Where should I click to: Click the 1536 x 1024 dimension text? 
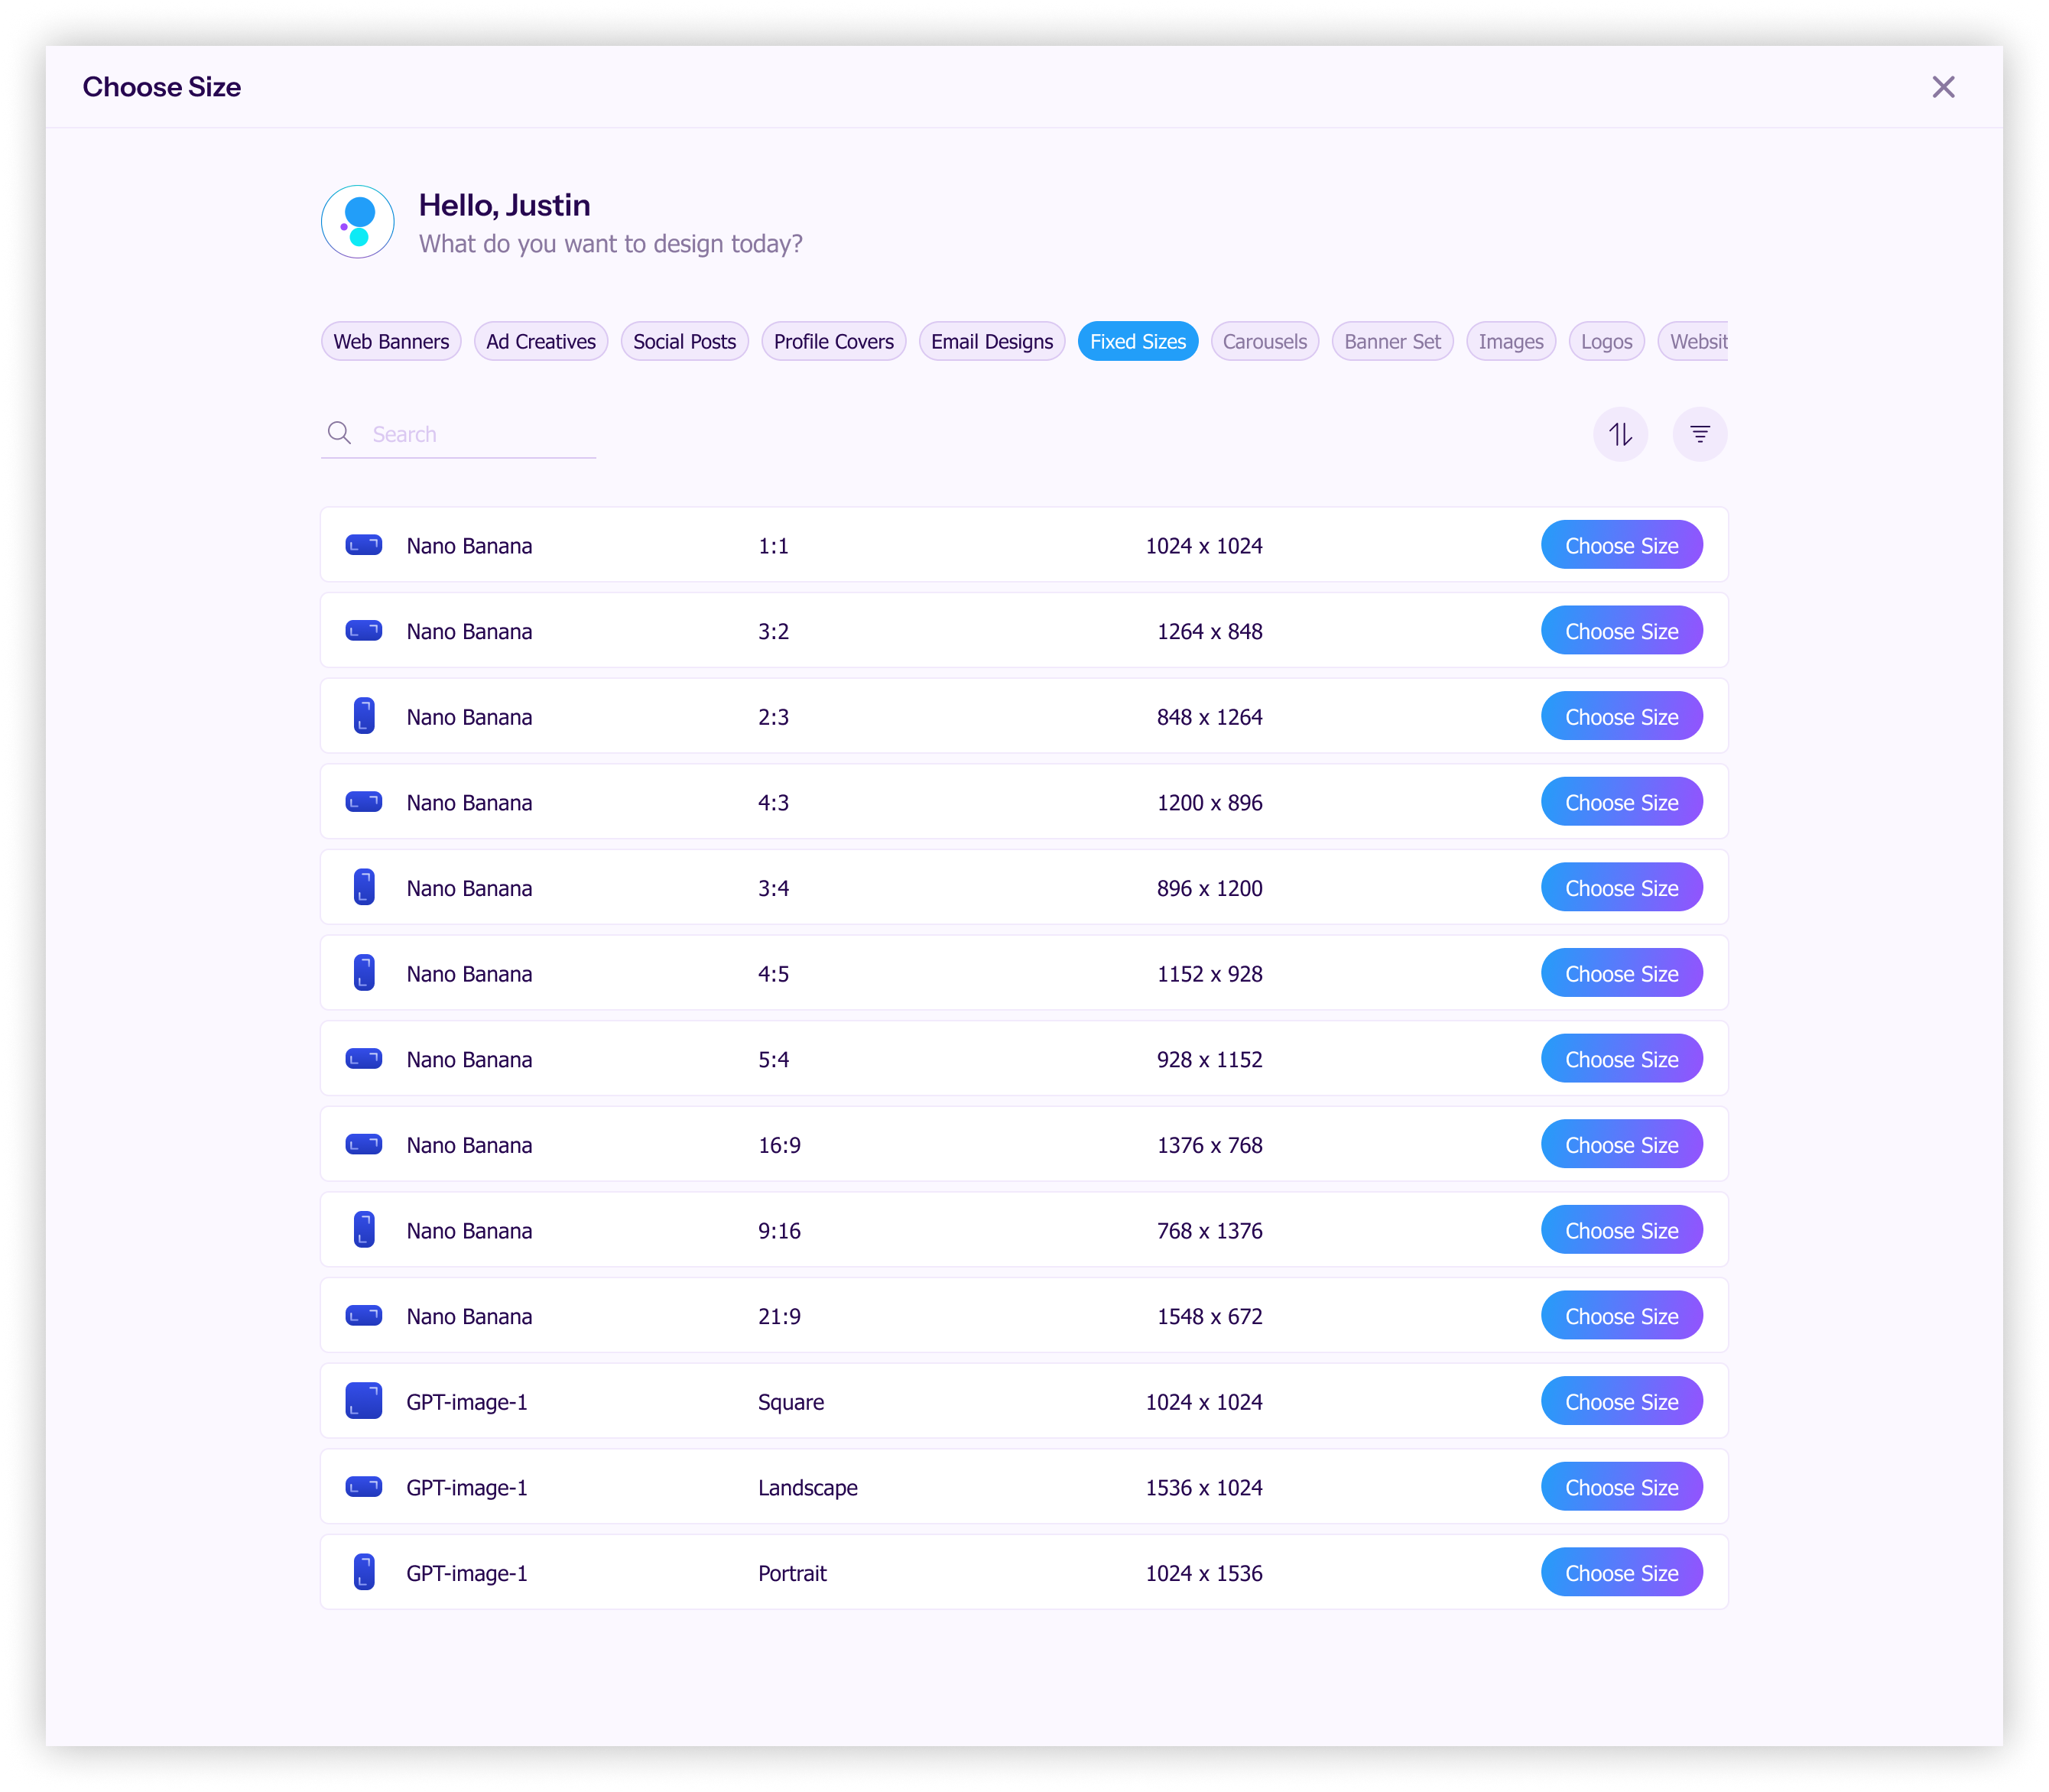1204,1488
